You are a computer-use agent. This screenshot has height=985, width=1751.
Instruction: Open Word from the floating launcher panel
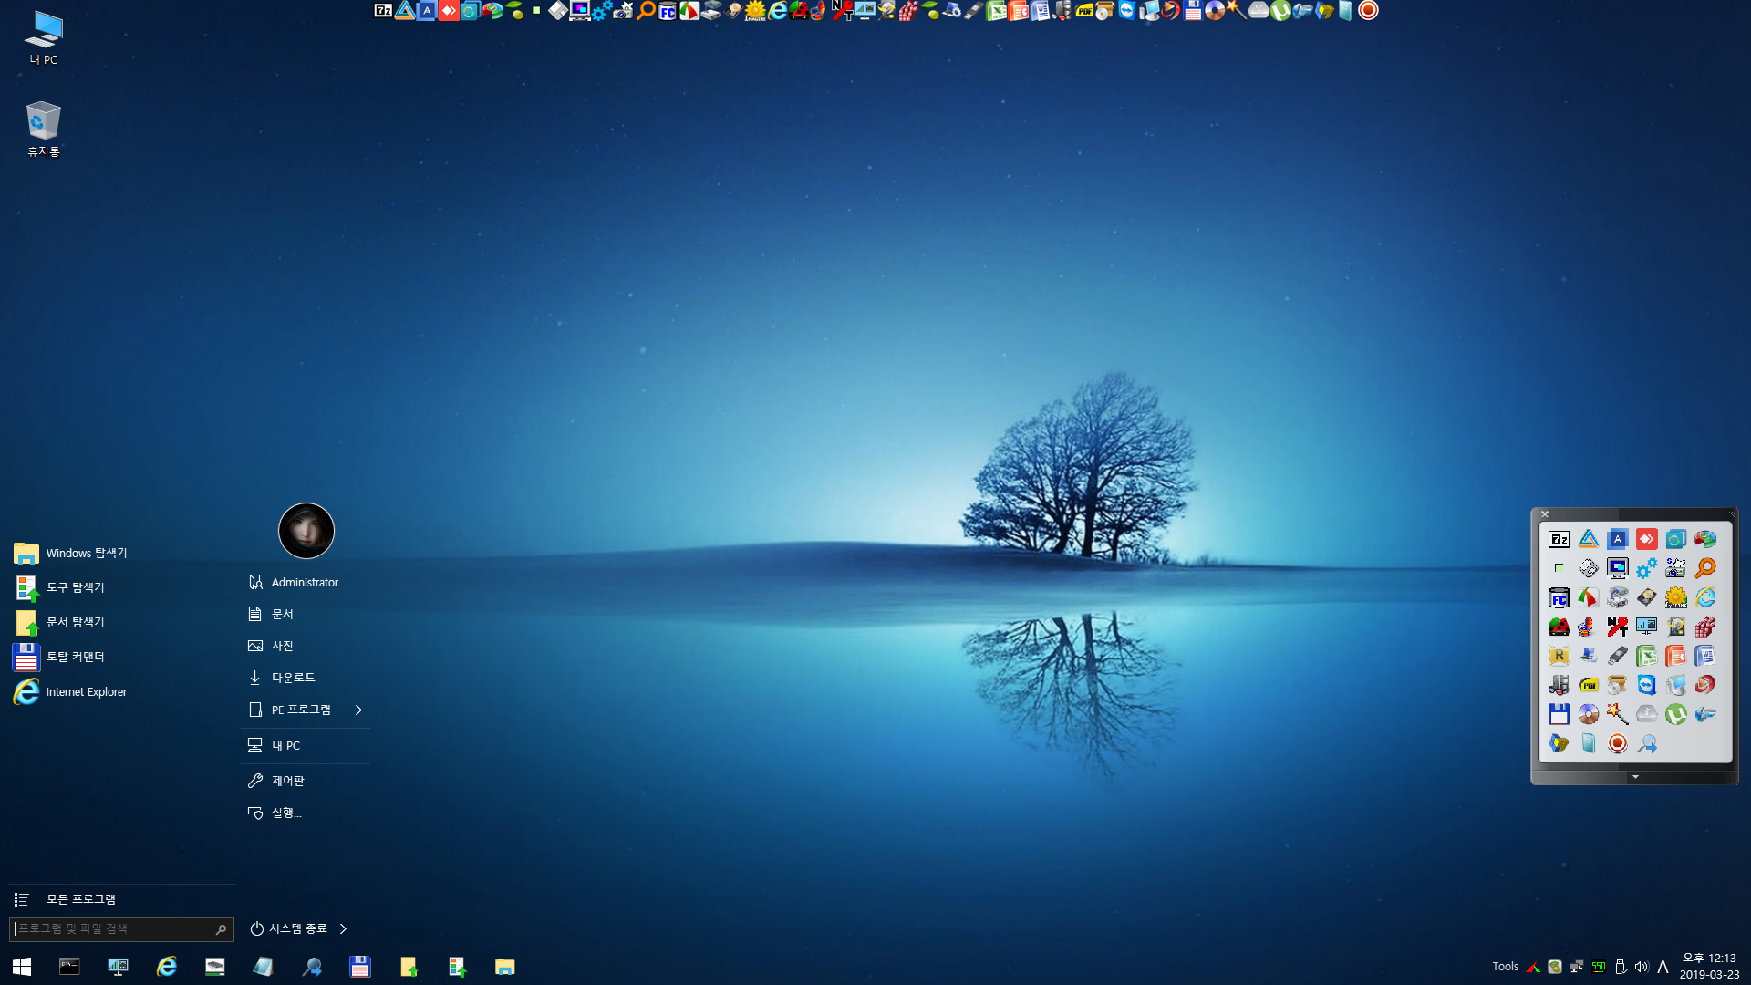pos(1705,656)
